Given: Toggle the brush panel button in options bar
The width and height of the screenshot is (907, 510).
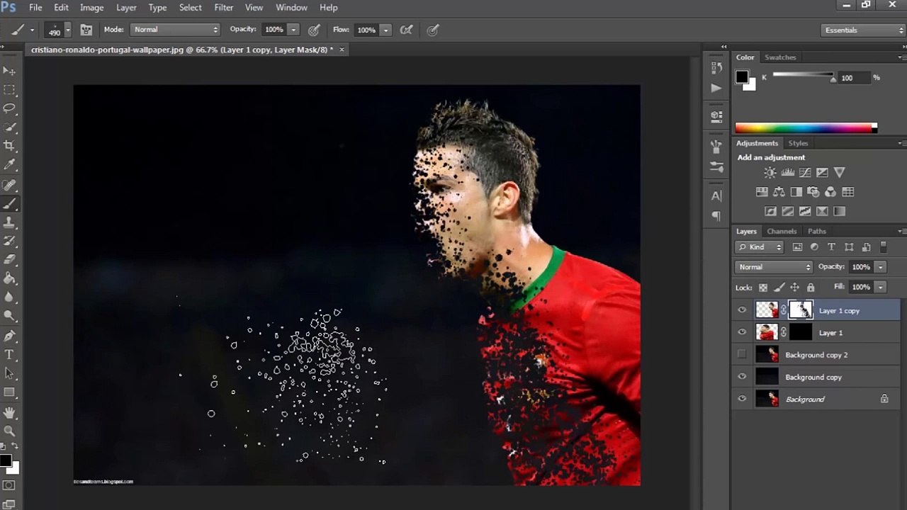Looking at the screenshot, I should point(86,30).
